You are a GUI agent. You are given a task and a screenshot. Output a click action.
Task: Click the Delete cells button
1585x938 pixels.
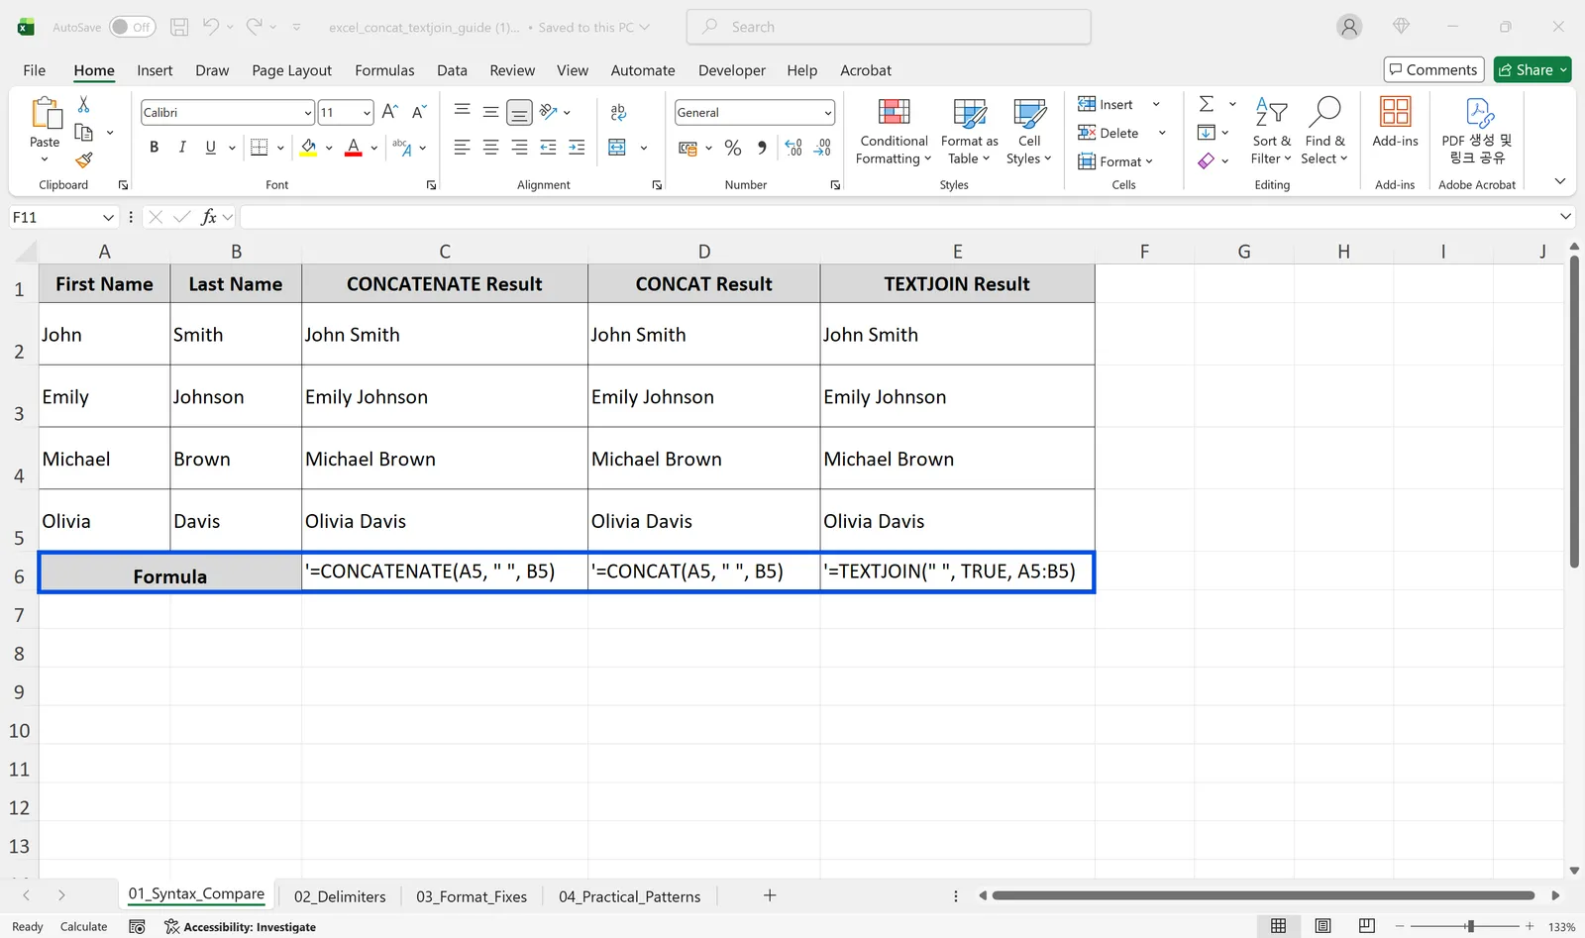[1109, 133]
